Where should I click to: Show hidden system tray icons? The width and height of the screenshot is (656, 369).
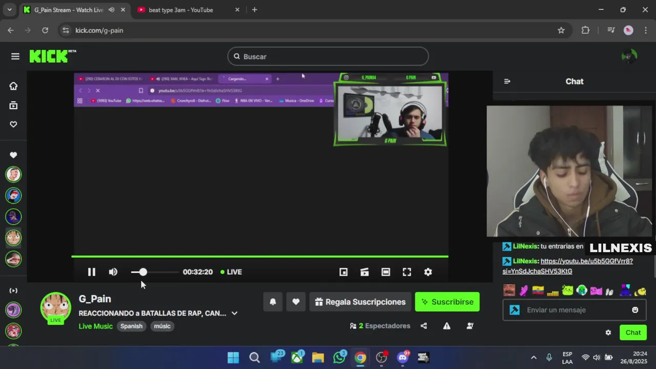point(534,357)
